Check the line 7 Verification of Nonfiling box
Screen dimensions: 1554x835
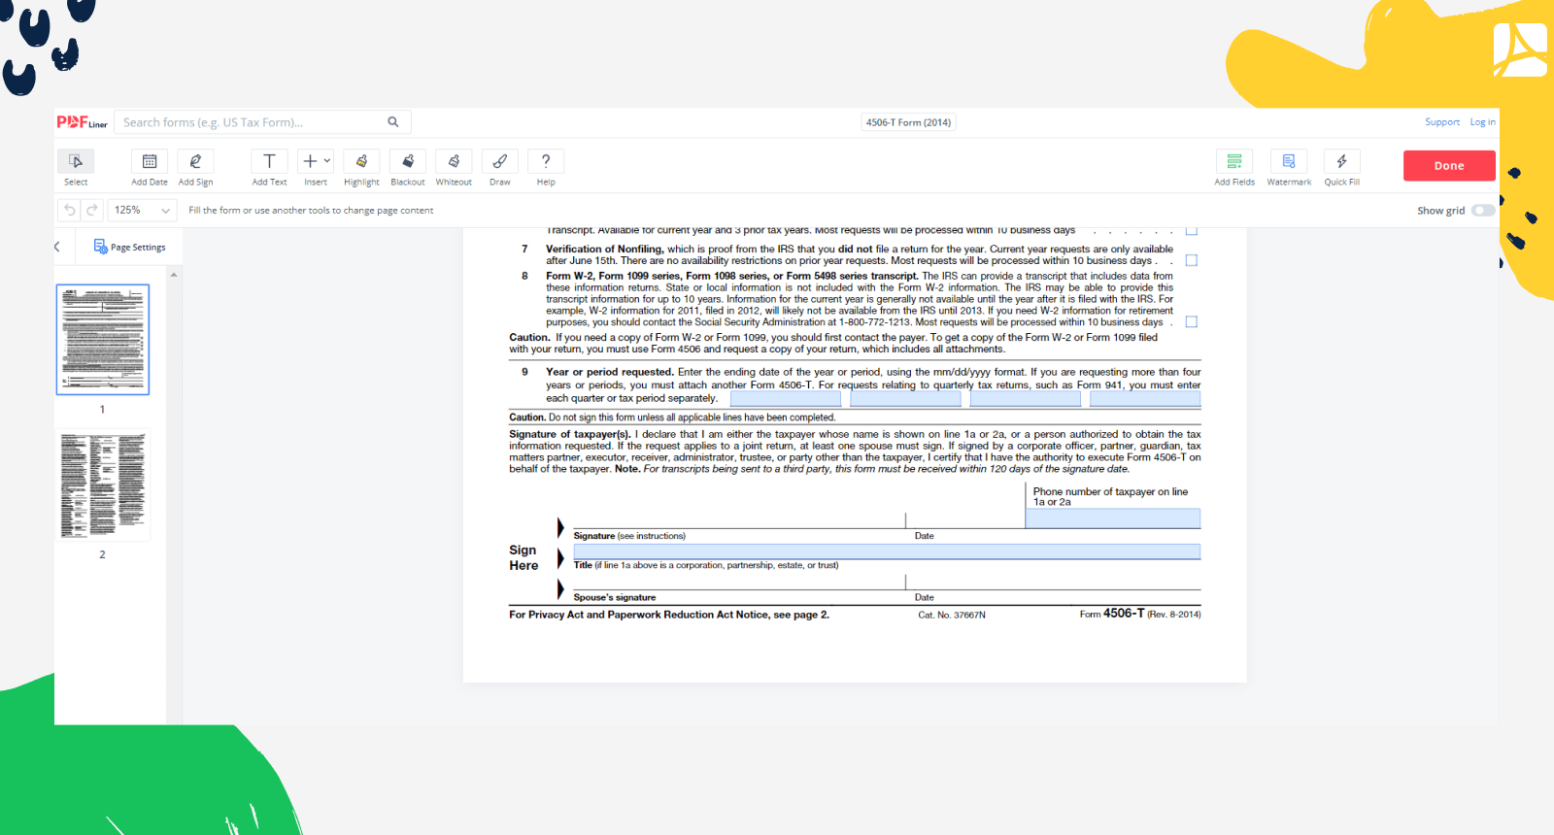tap(1192, 260)
